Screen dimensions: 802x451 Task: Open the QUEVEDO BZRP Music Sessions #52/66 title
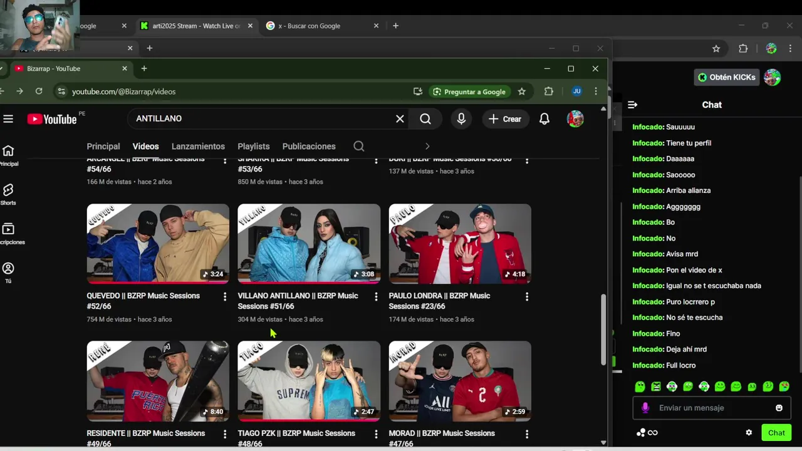(x=143, y=301)
